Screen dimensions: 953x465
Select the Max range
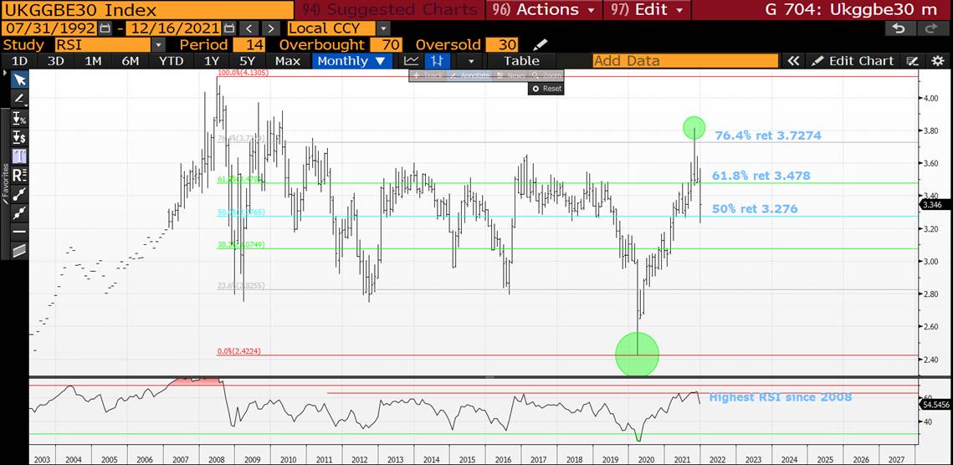(x=288, y=61)
